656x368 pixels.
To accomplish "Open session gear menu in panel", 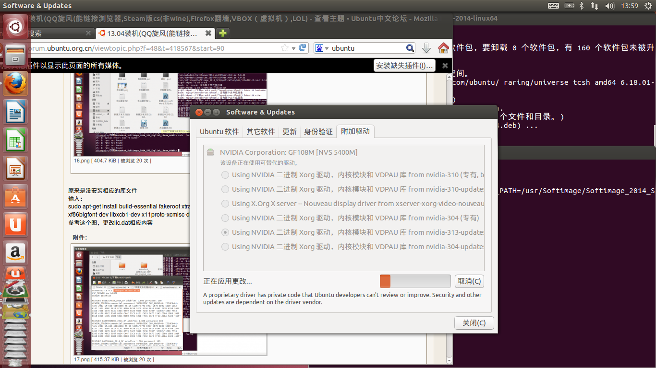I will [x=647, y=6].
